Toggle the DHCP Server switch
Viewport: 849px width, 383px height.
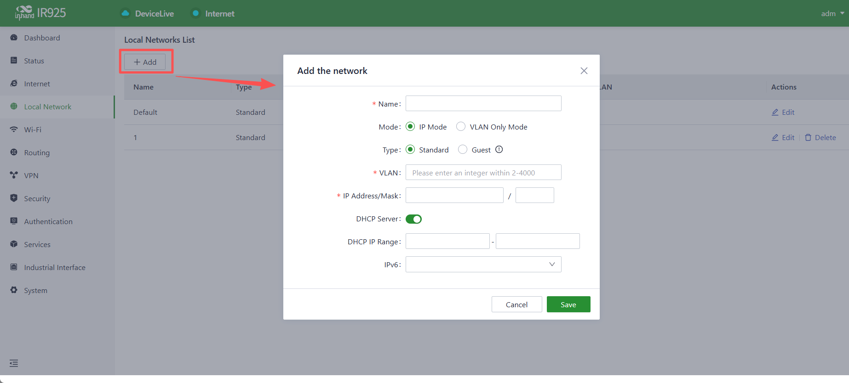(414, 219)
